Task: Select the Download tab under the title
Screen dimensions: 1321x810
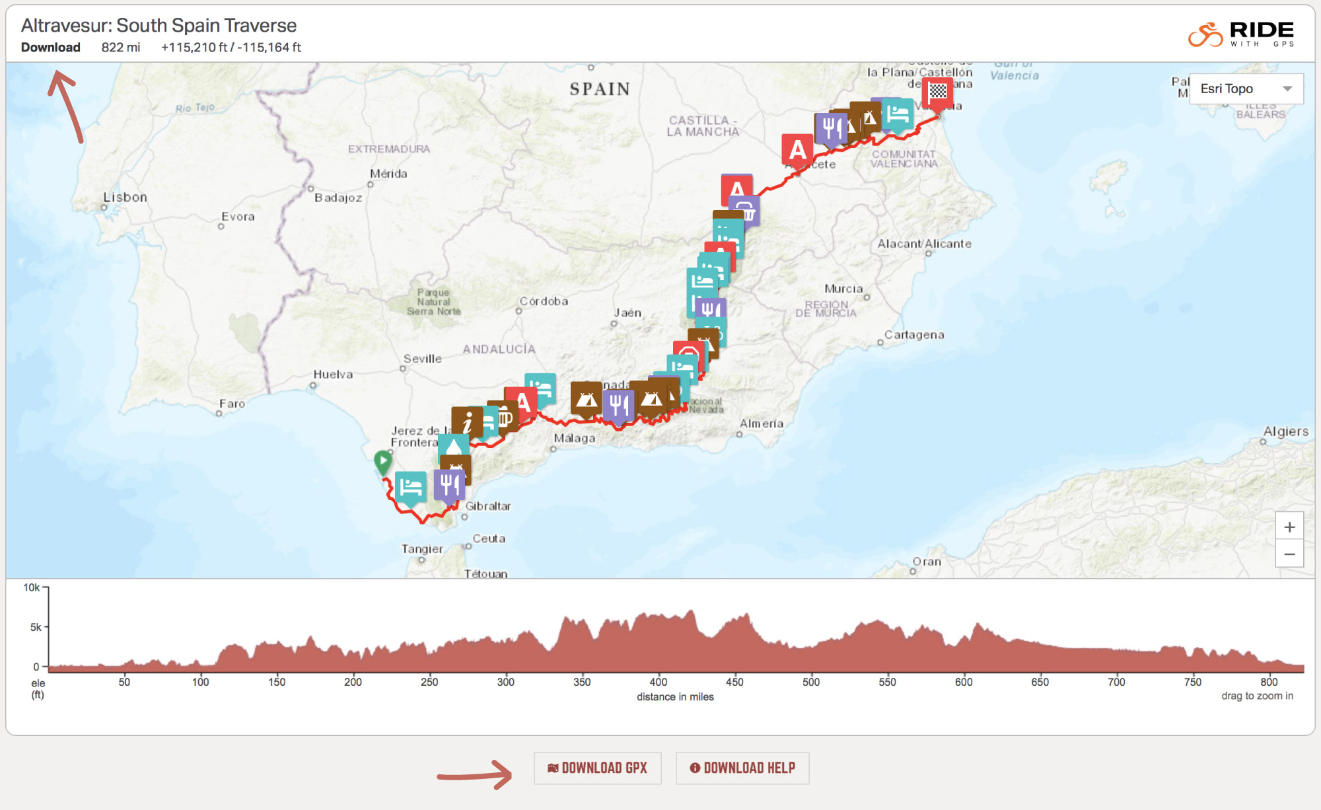Action: (x=50, y=48)
